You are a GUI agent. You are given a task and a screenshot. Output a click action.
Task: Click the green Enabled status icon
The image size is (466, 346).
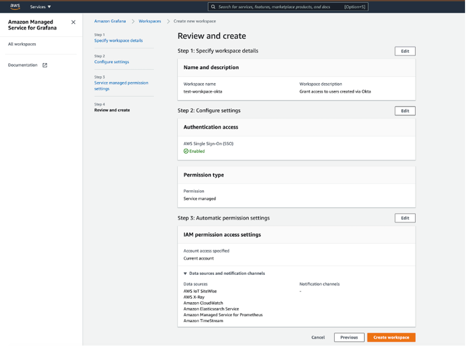[x=187, y=151]
